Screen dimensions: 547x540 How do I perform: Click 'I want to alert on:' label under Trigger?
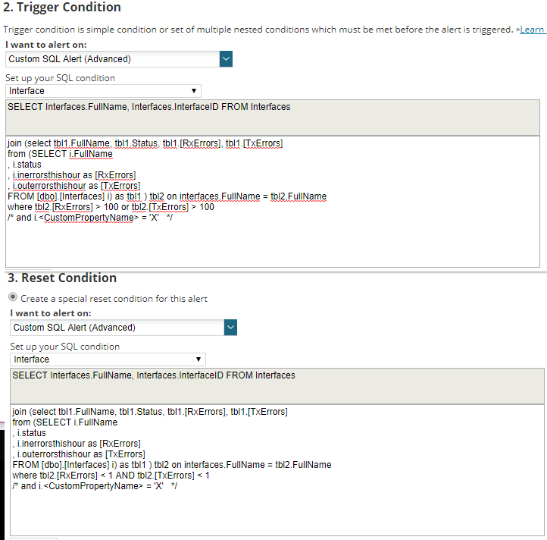(x=46, y=45)
